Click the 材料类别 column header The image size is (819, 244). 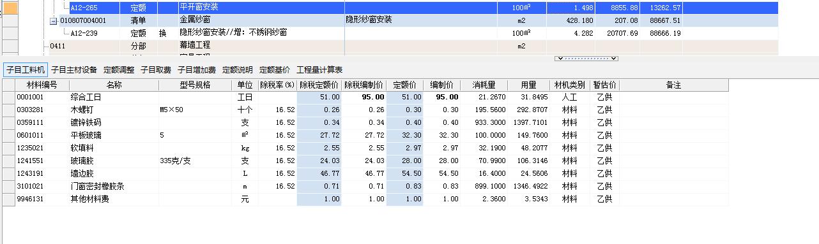click(569, 85)
